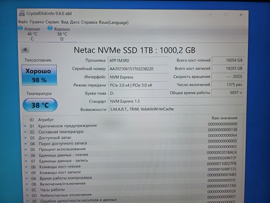This screenshot has height=203, width=270.
Task: Click status dot of row 01
Action: (25, 126)
